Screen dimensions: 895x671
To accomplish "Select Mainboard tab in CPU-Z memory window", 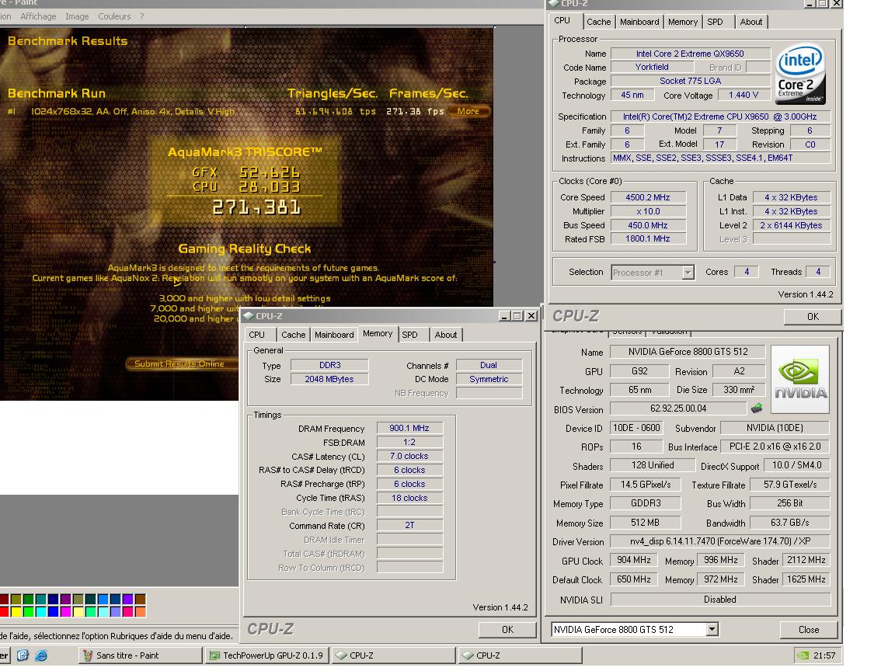I will click(x=334, y=335).
